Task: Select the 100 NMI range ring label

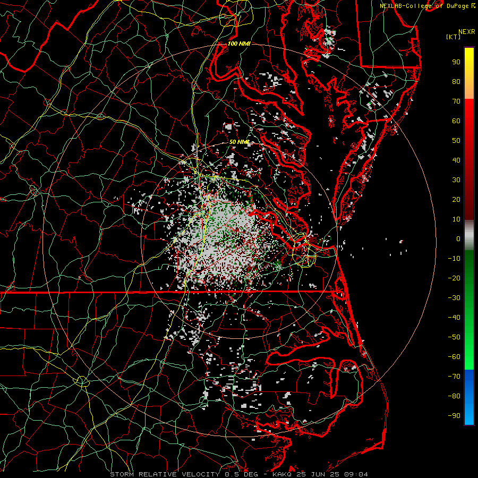Action: click(x=239, y=44)
